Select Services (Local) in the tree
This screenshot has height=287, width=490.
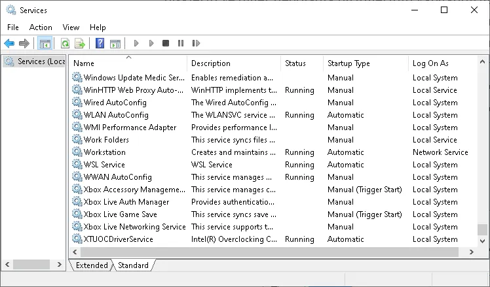(x=34, y=61)
